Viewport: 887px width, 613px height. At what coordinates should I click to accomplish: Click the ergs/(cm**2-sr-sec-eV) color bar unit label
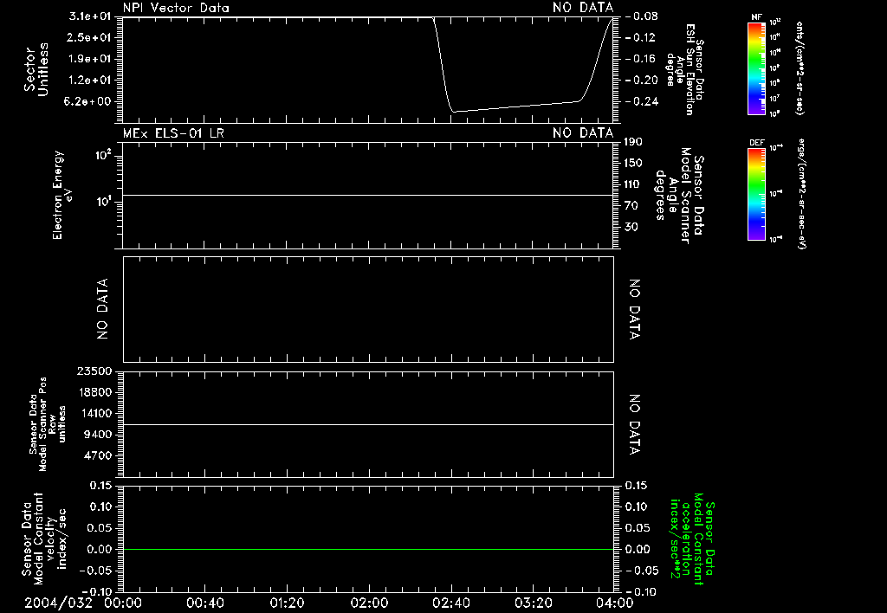click(801, 193)
